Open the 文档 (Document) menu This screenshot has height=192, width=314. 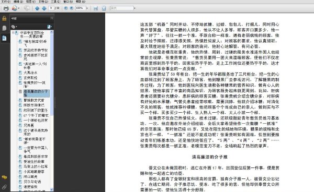coord(43,2)
